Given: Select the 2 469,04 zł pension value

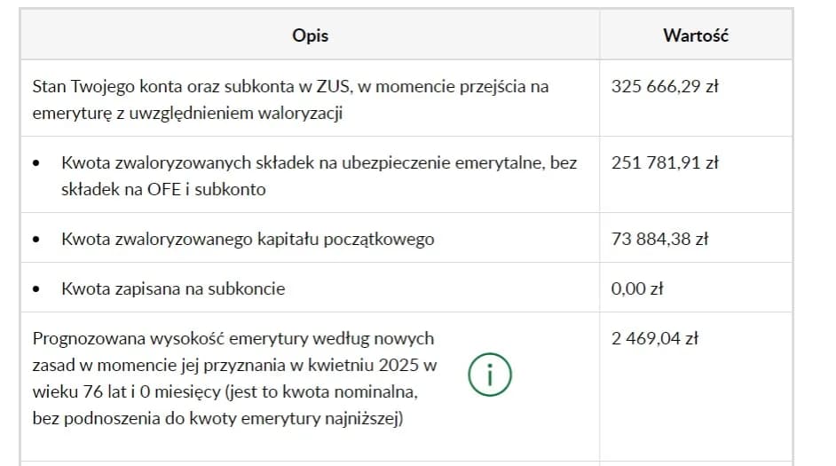Looking at the screenshot, I should click(655, 338).
